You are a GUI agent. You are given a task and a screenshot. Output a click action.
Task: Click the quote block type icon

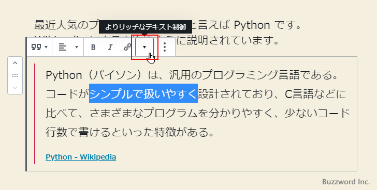(x=36, y=47)
